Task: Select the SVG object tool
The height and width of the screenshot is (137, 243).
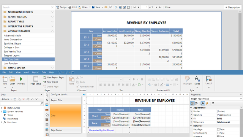Action: (47, 110)
